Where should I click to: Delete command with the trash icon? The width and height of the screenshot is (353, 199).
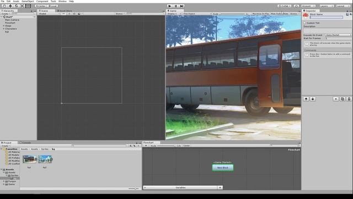point(349,99)
